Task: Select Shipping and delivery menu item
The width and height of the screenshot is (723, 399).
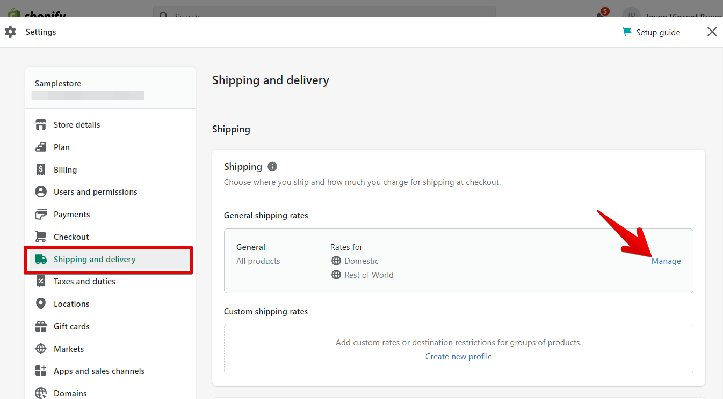Action: (95, 260)
